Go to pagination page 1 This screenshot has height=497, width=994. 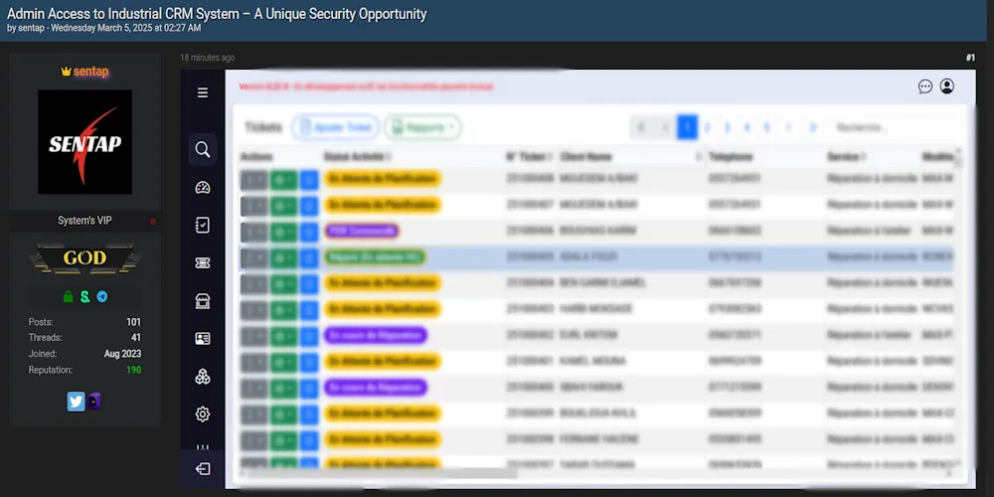pyautogui.click(x=687, y=127)
